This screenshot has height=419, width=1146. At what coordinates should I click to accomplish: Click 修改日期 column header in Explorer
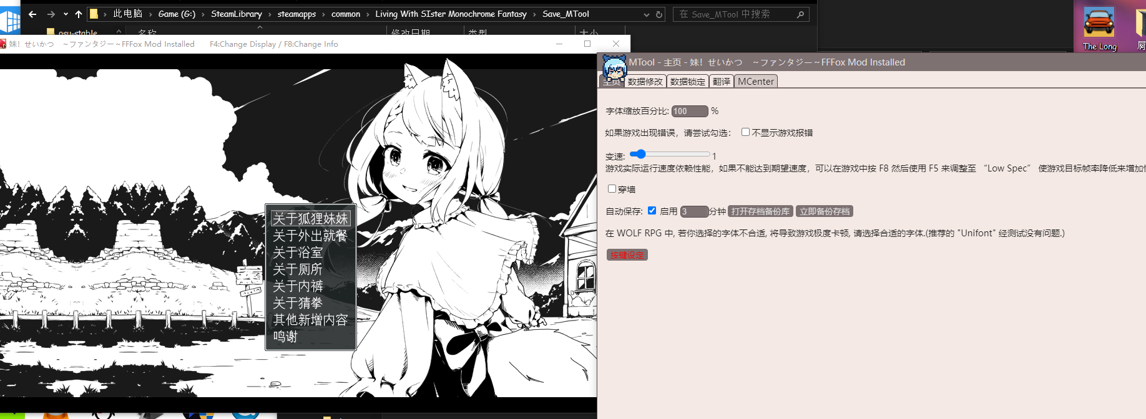411,32
